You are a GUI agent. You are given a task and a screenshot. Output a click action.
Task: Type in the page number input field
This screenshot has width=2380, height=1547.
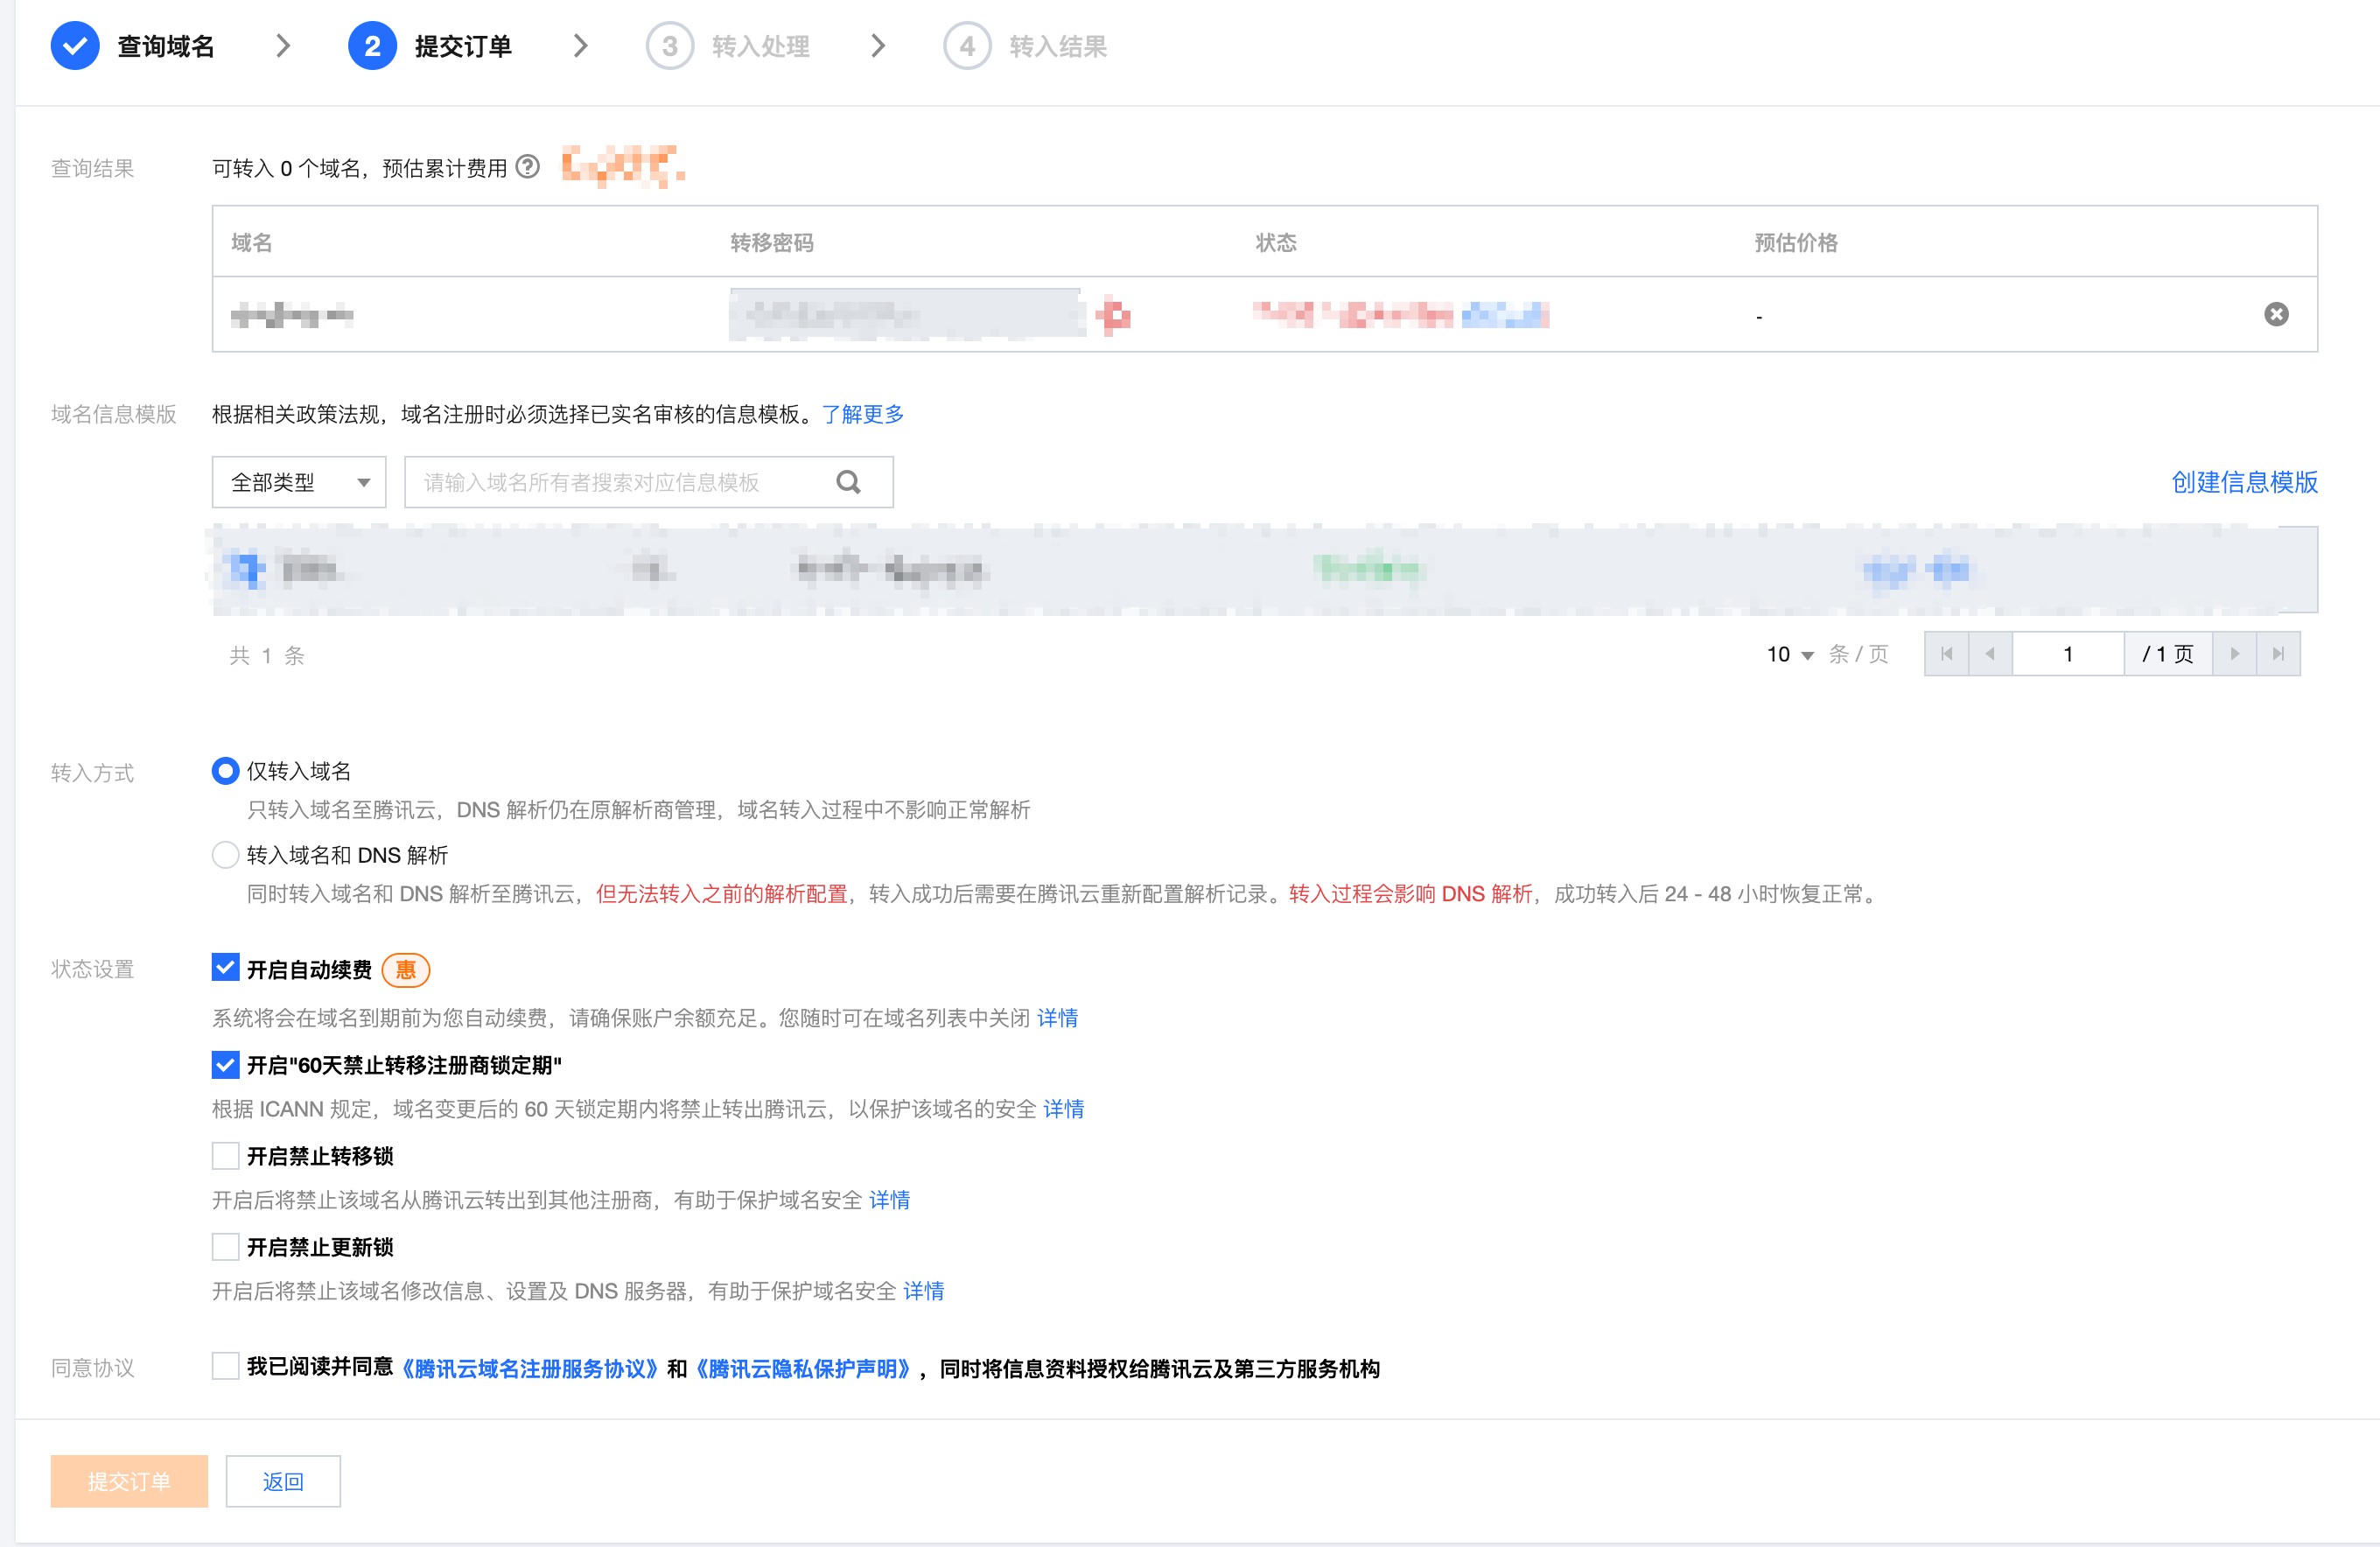point(2068,653)
